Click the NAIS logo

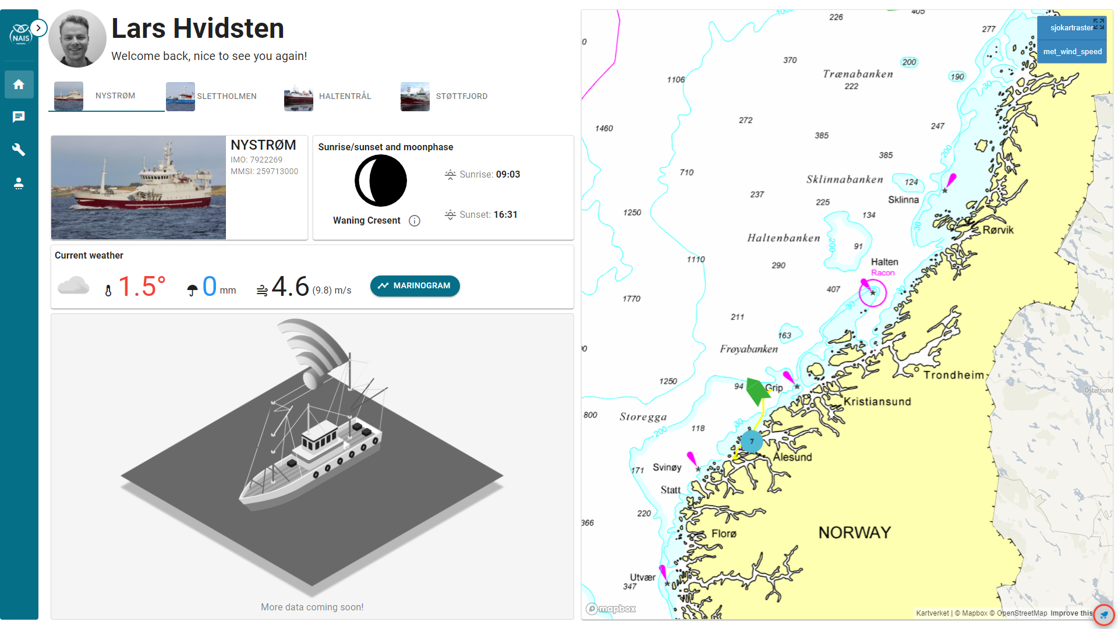point(20,34)
